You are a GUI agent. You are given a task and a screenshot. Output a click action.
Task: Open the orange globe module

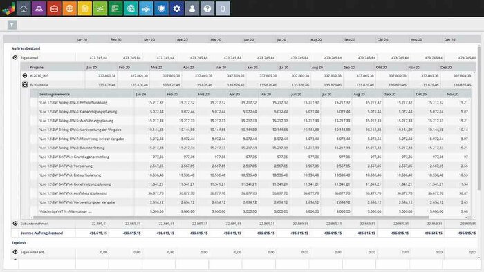coord(69,8)
